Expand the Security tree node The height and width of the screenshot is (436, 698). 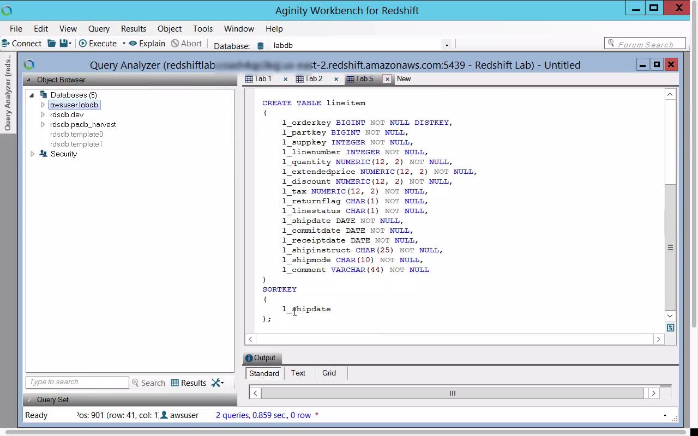(33, 154)
